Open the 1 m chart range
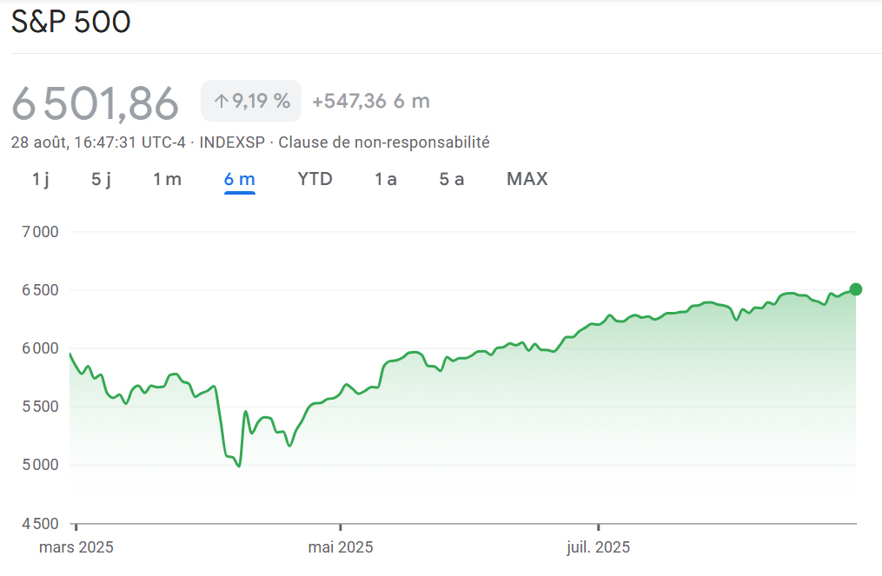 point(167,179)
